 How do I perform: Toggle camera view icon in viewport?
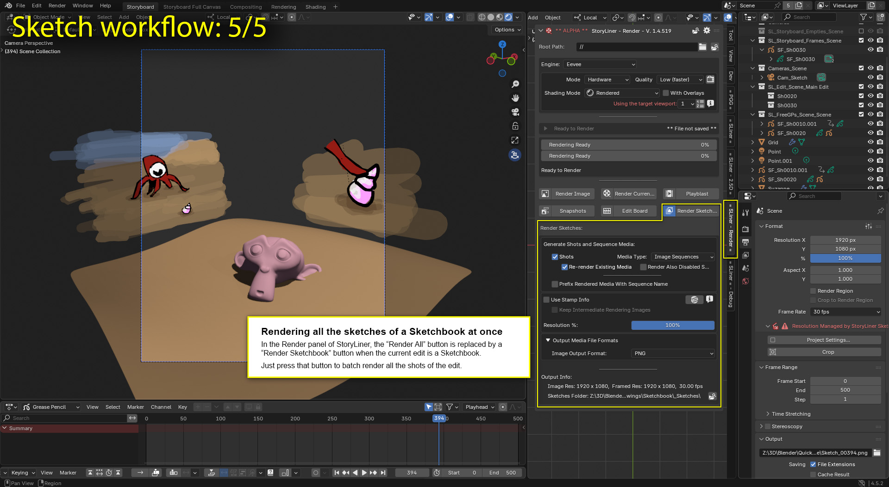point(515,112)
